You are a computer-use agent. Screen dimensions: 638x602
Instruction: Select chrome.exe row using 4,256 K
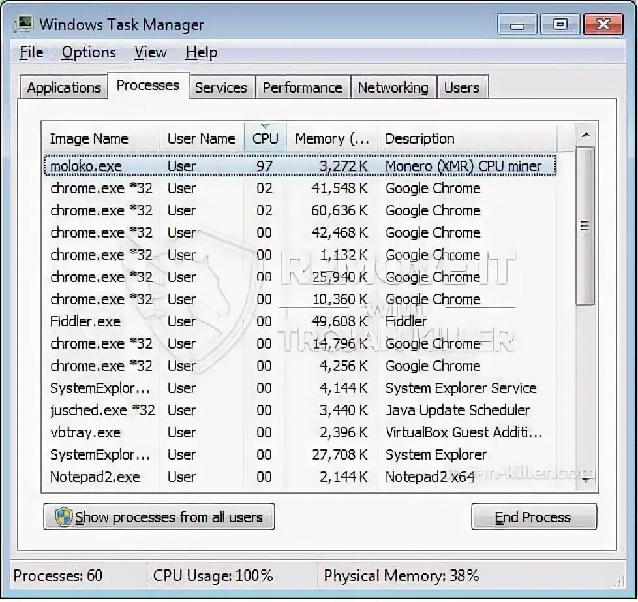pyautogui.click(x=300, y=366)
